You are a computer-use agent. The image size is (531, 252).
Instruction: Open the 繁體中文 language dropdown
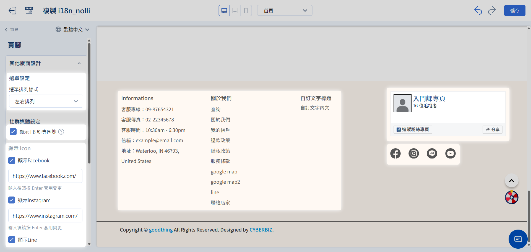(72, 29)
